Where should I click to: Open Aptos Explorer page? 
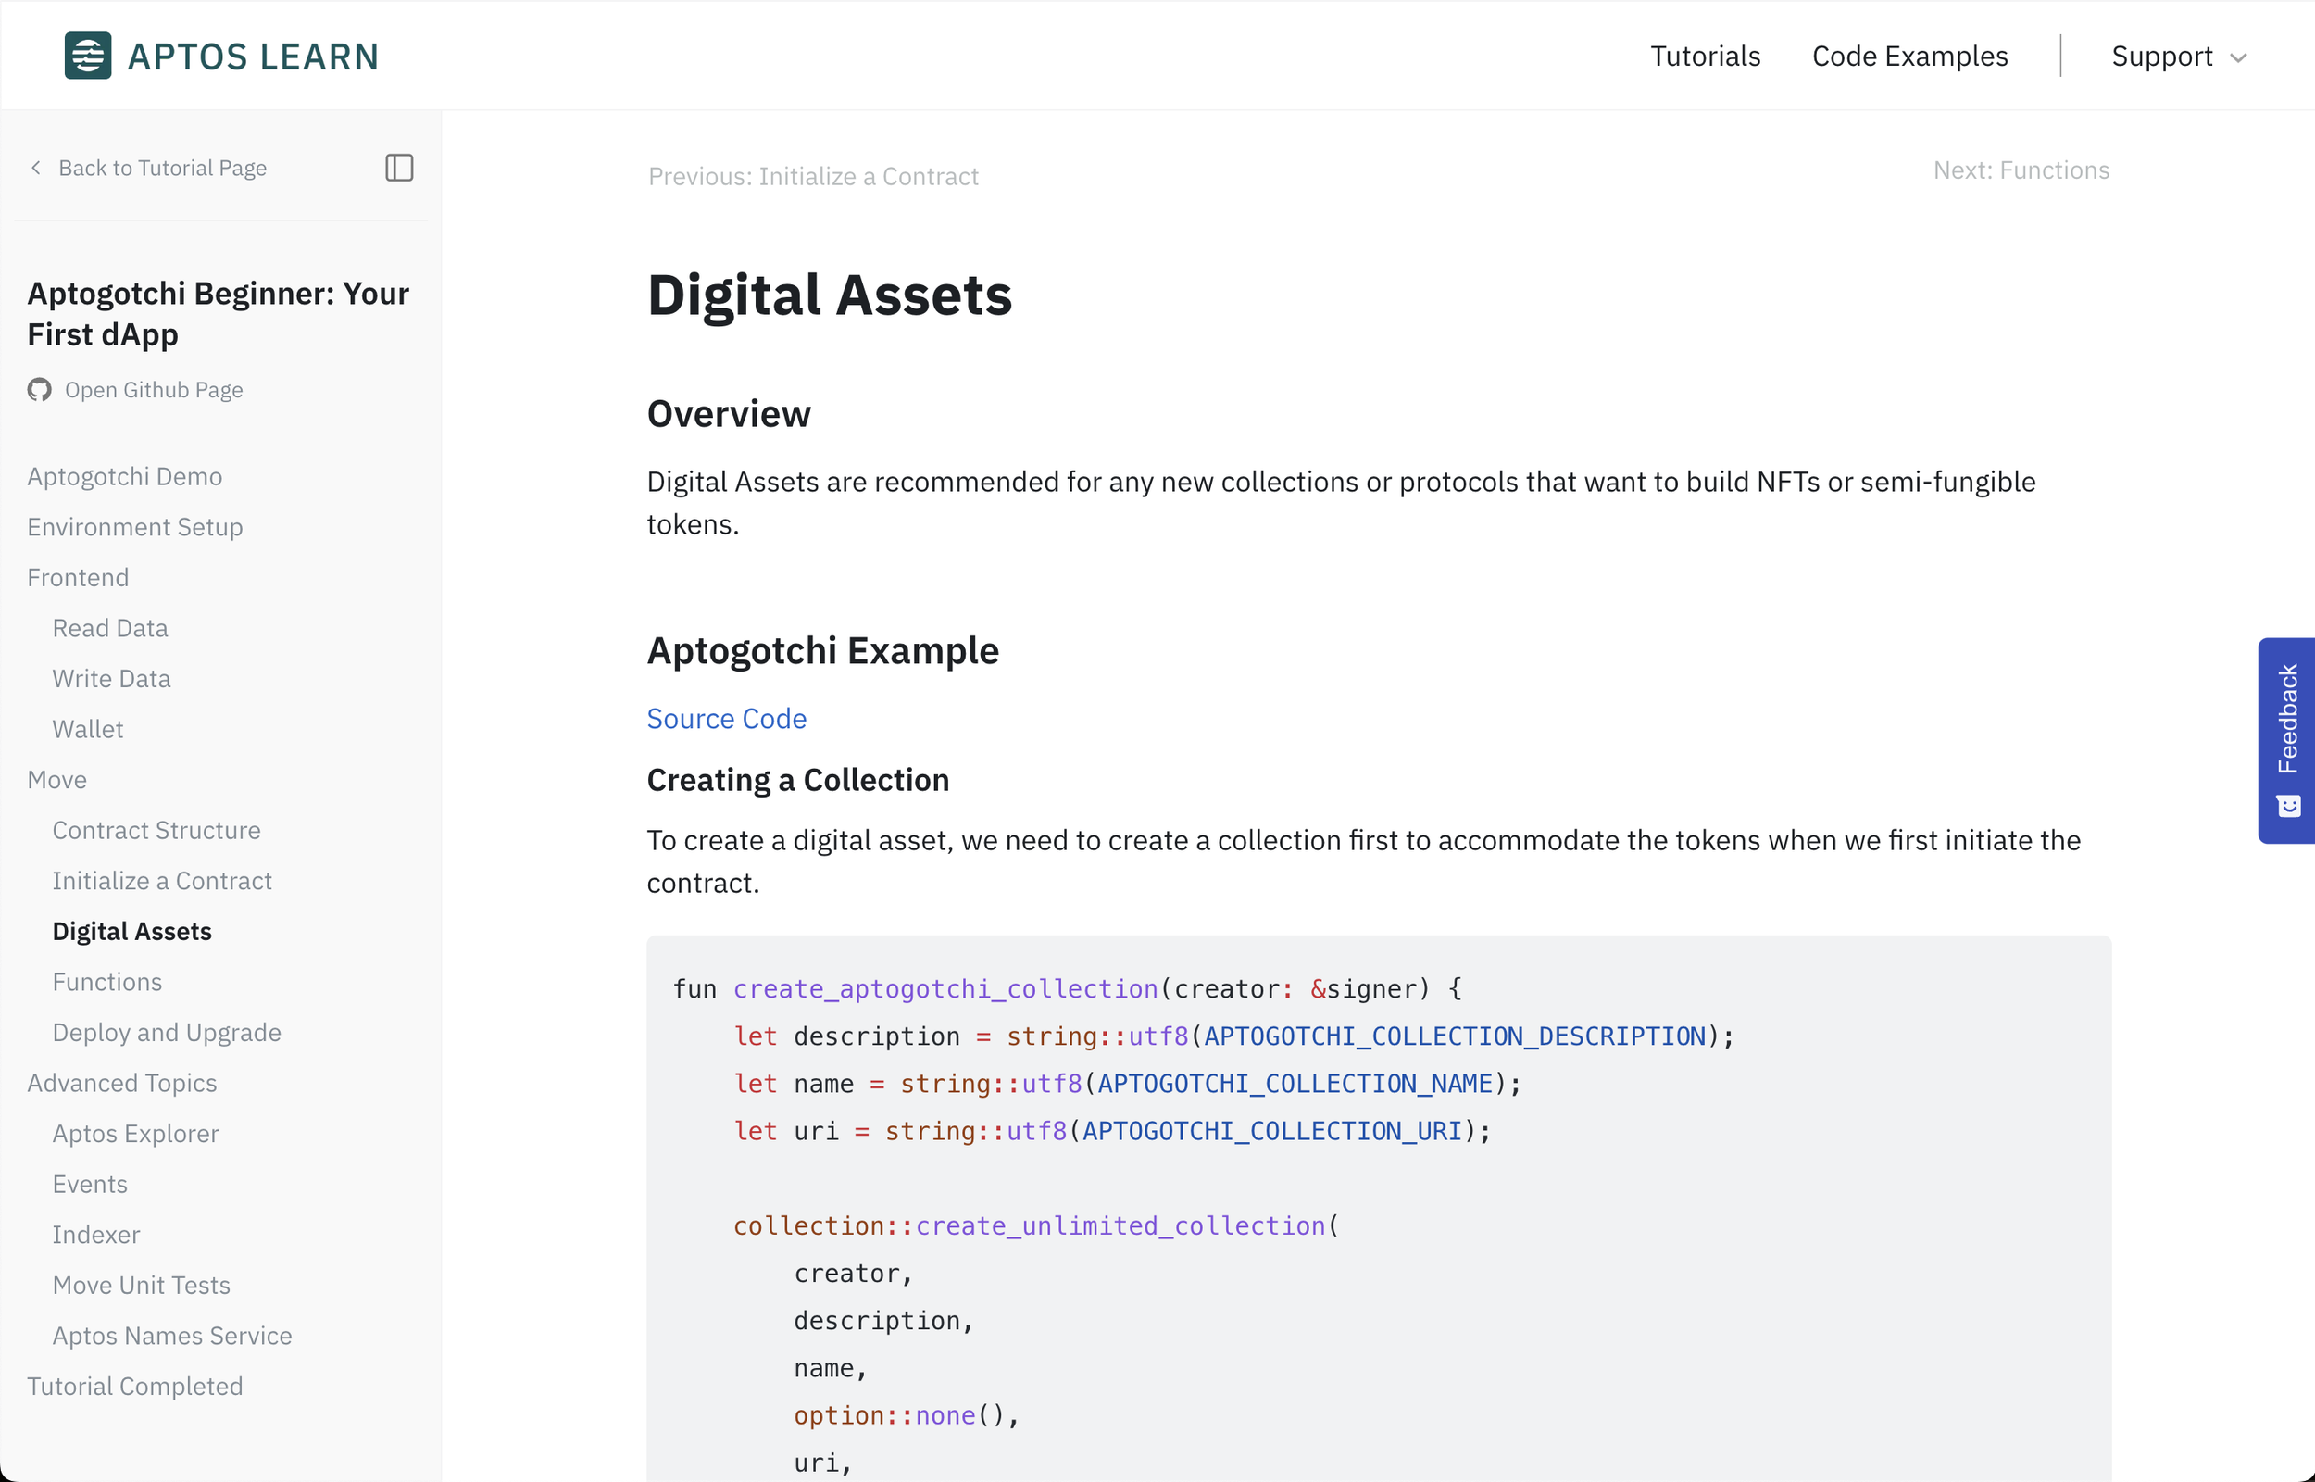tap(135, 1133)
